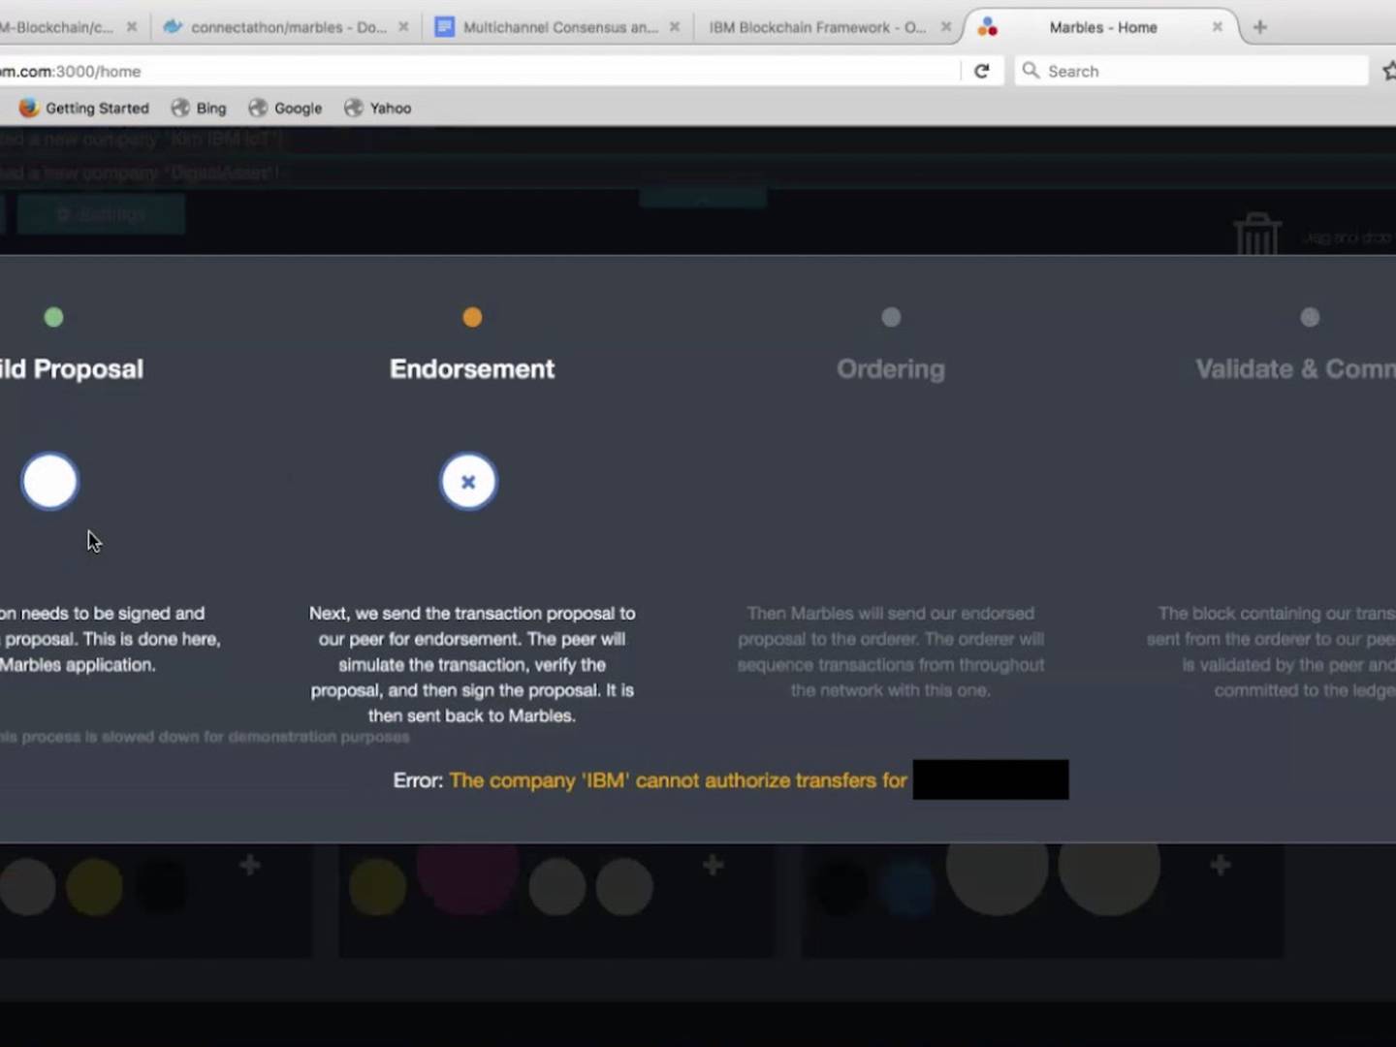Close the IBM Blockchain Framework tab

pos(946,27)
